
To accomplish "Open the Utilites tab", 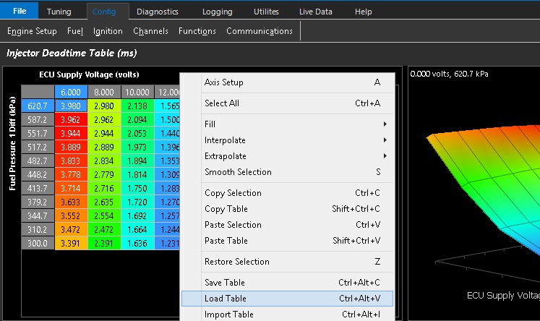I will pyautogui.click(x=266, y=12).
